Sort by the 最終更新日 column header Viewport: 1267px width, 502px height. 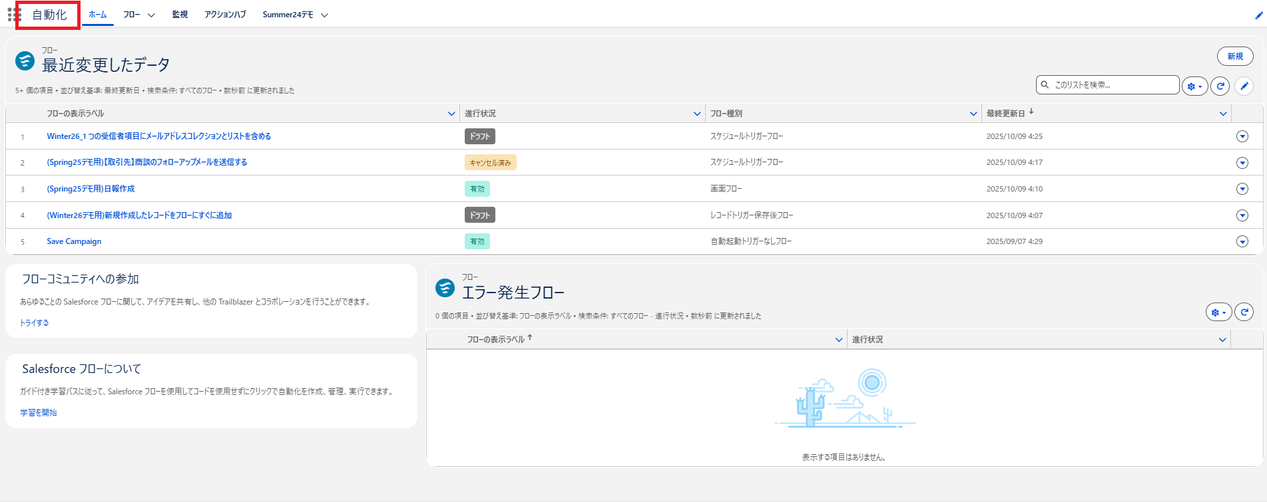[x=1006, y=114]
